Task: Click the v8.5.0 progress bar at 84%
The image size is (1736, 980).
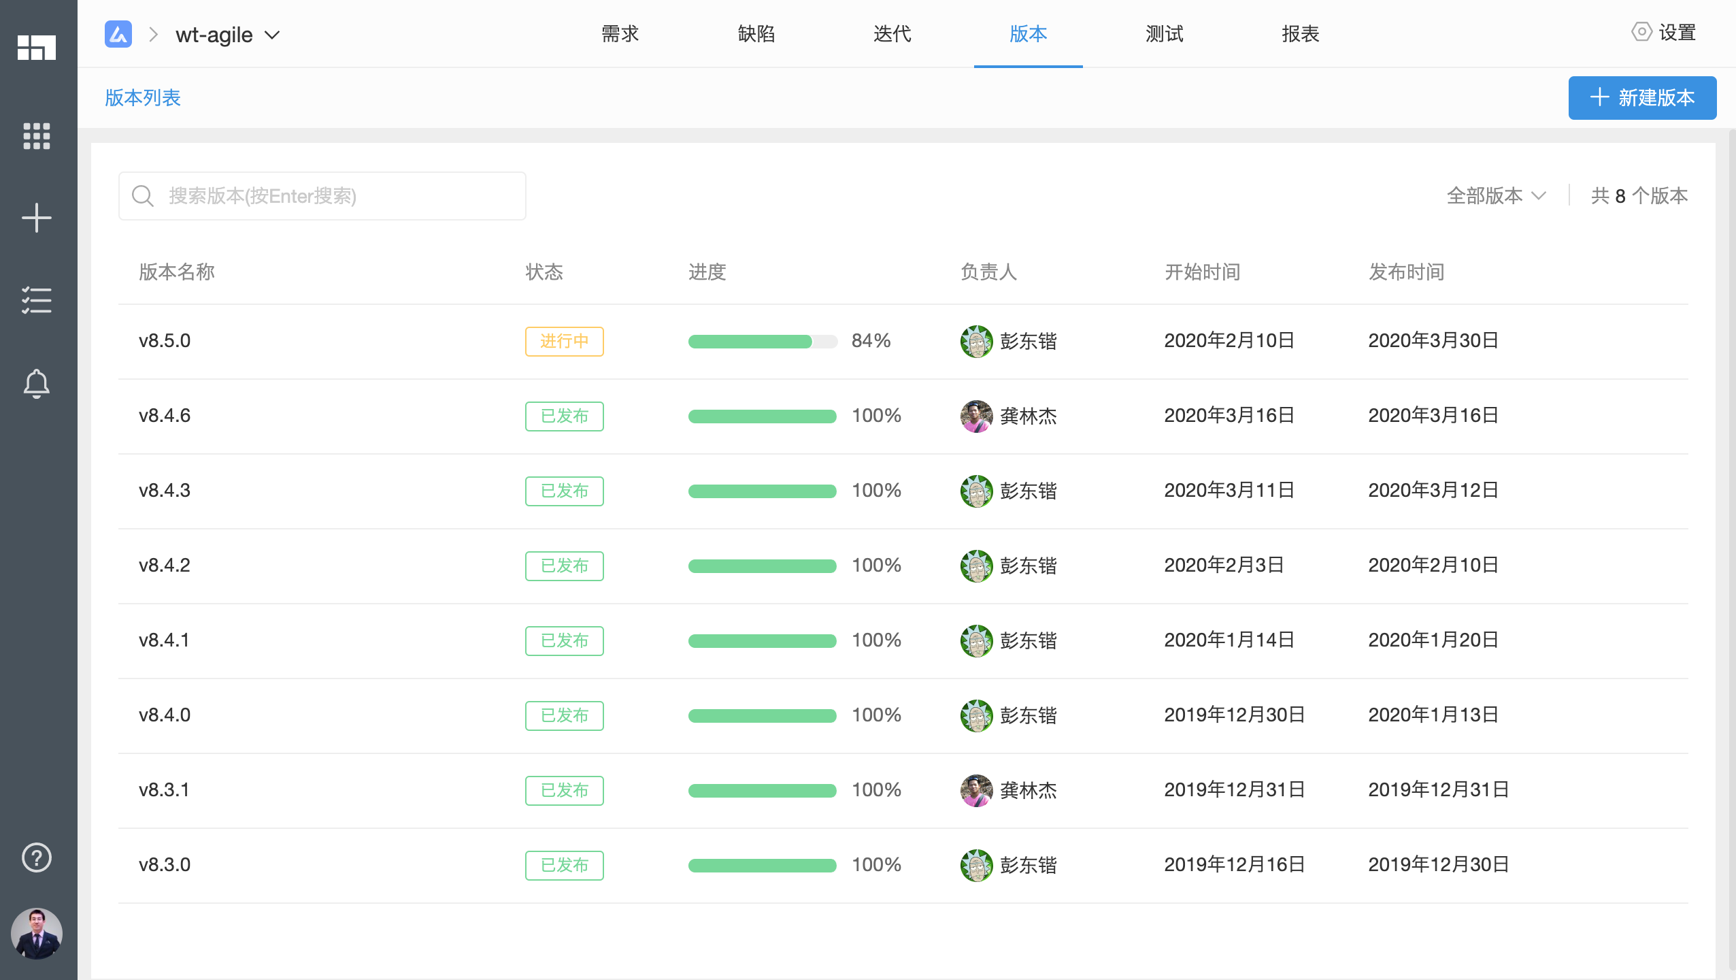Action: point(762,342)
